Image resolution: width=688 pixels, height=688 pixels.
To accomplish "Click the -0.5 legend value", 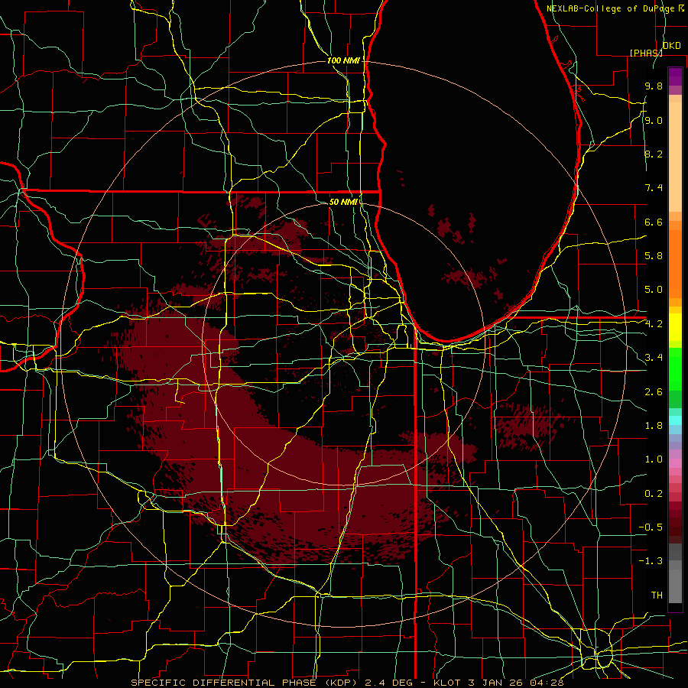I will 651,527.
